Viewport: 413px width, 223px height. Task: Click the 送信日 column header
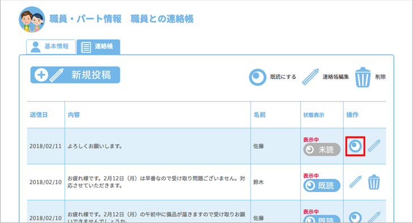click(38, 115)
